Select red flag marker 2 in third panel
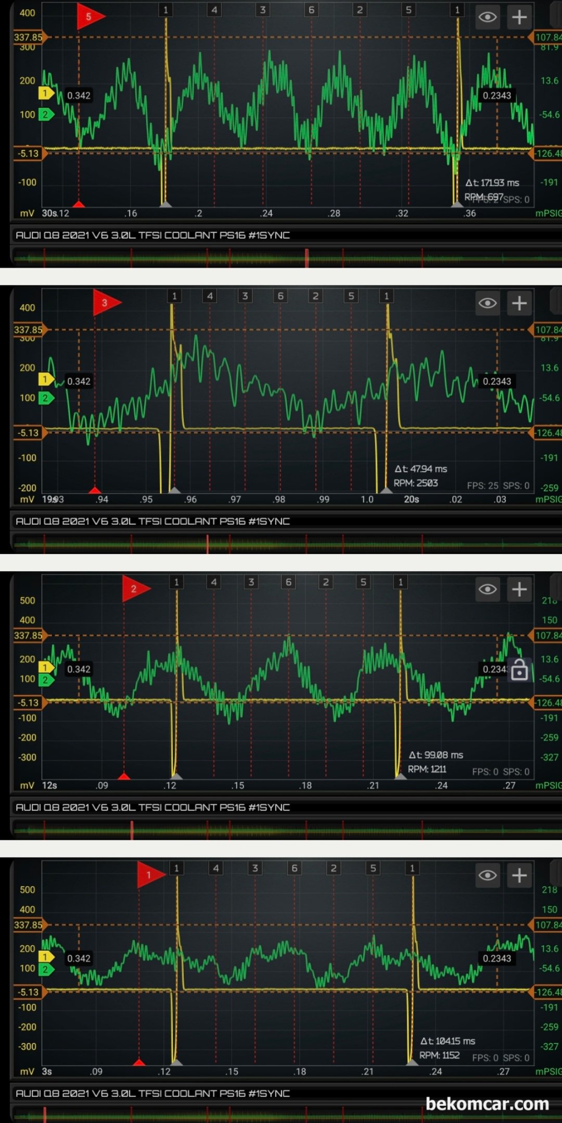This screenshot has width=562, height=1123. (x=136, y=589)
